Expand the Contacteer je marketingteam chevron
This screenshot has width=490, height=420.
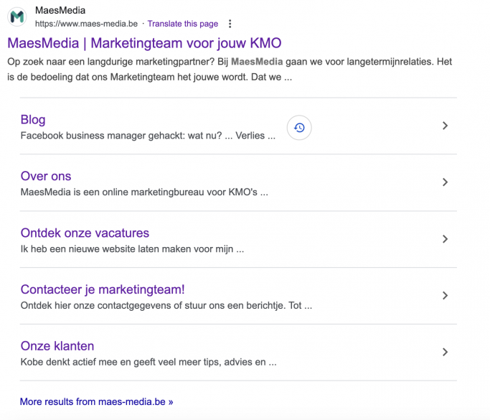[x=445, y=296]
